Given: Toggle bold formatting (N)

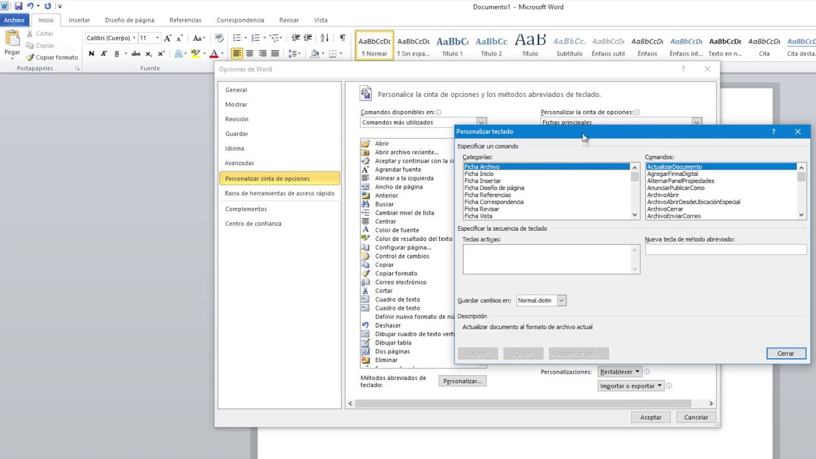Looking at the screenshot, I should coord(92,54).
